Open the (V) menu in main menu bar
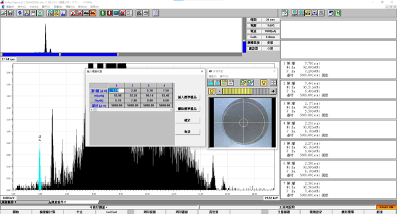Screen dimensions: 397x214 coord(46,6)
